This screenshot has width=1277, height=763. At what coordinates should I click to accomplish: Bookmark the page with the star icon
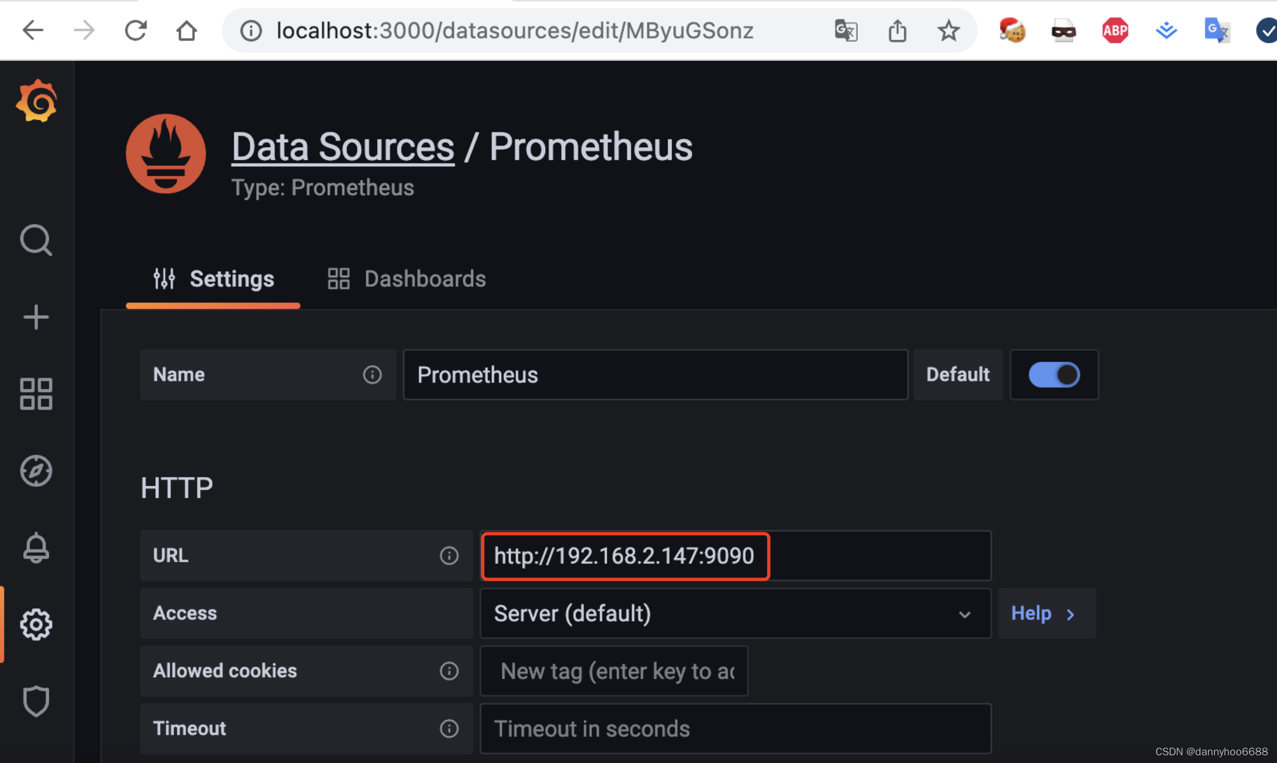click(948, 30)
